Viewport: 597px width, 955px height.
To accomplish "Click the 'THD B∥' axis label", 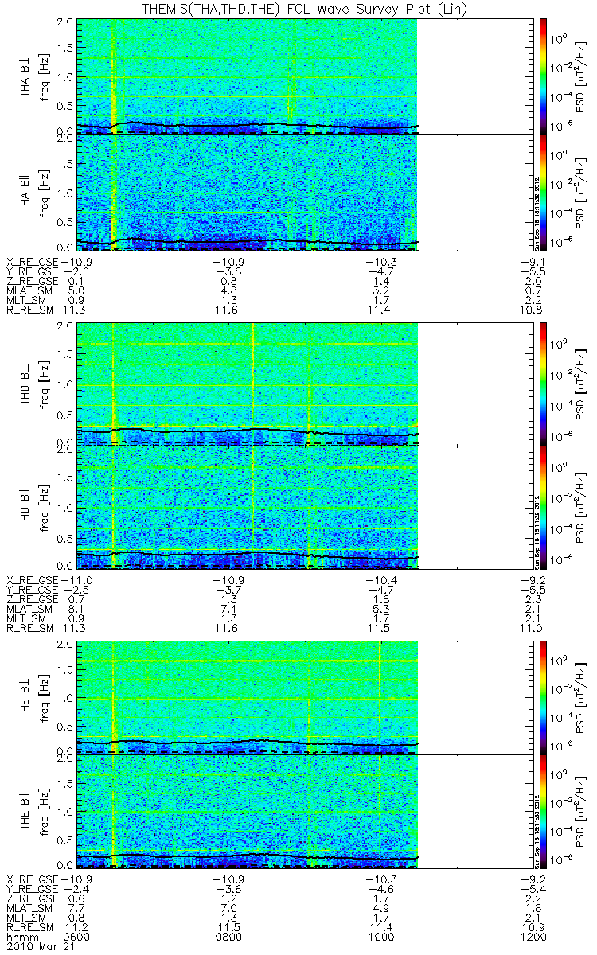I will 26,507.
